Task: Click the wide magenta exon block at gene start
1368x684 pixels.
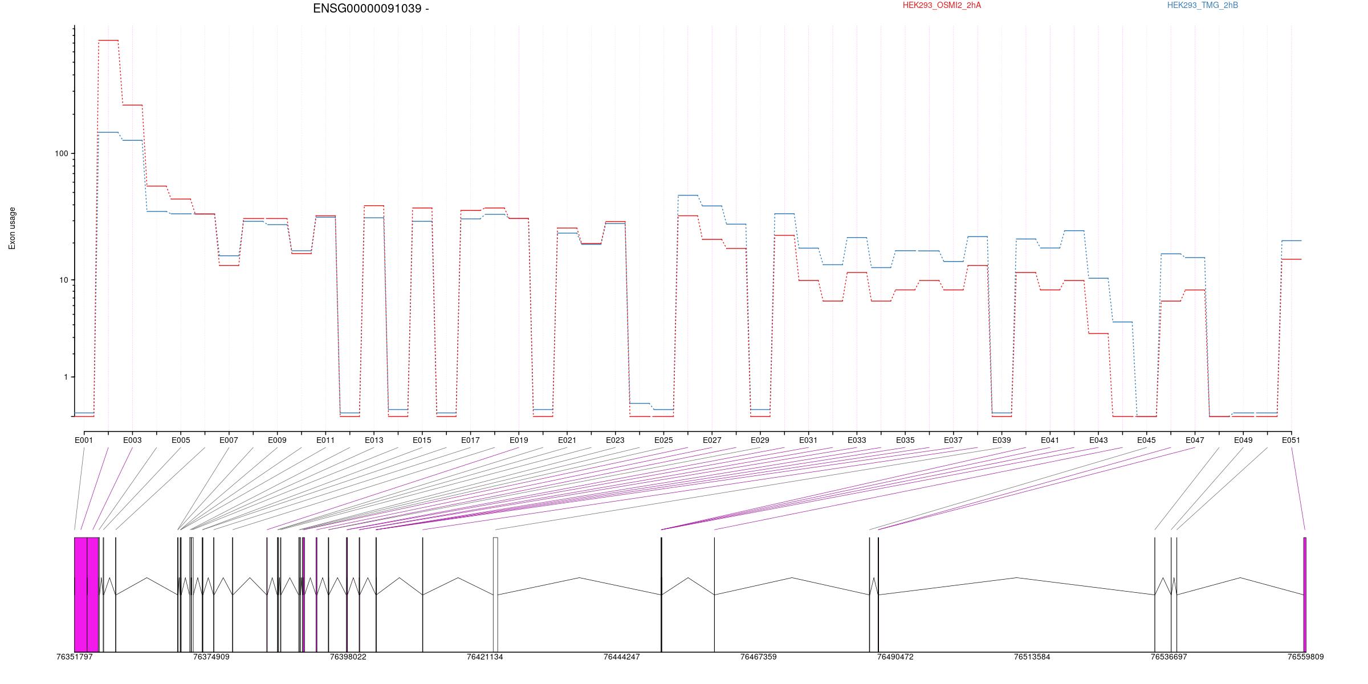Action: coord(87,595)
